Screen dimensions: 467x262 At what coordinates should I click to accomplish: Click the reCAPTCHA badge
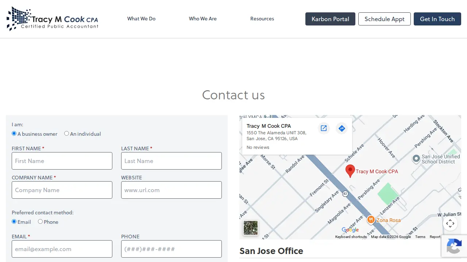[454, 246]
